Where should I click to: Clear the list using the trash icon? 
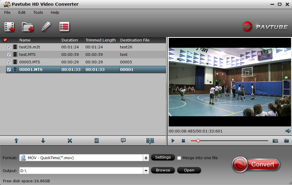click(x=97, y=140)
